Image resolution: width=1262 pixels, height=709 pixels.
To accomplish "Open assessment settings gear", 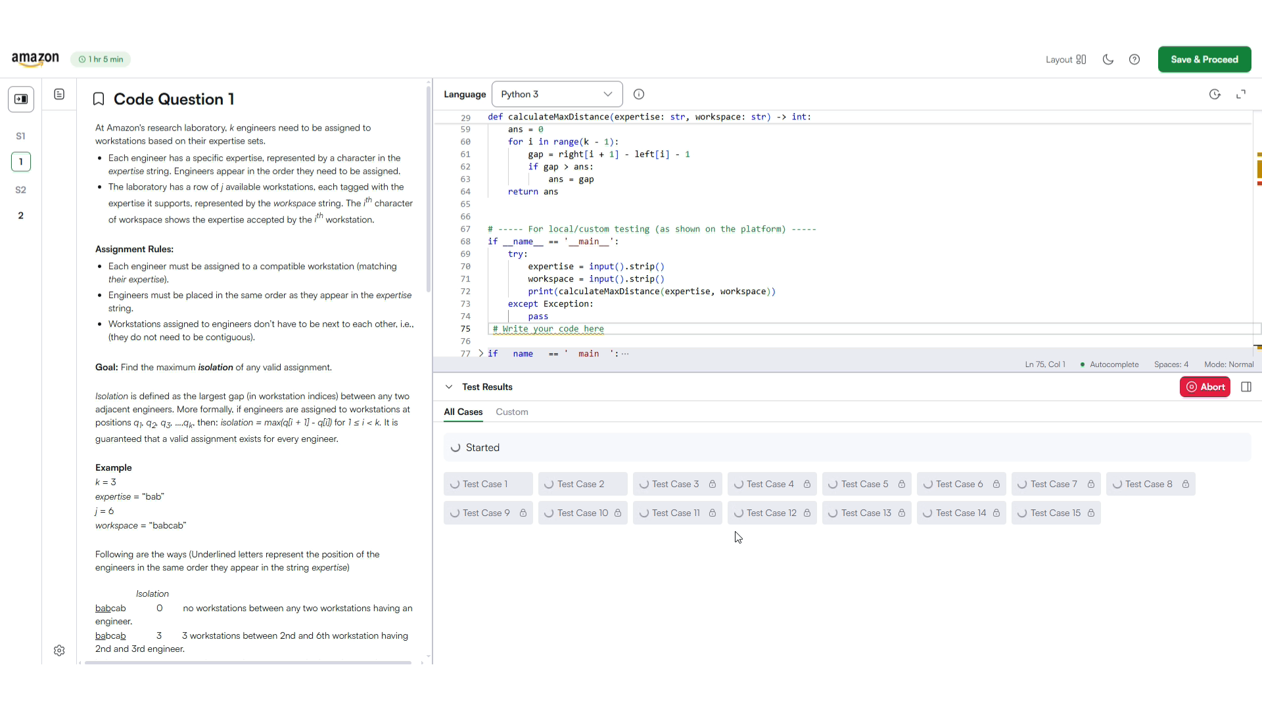I will point(59,651).
